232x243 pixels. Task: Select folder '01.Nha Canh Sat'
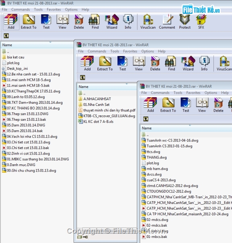[x=96, y=104]
